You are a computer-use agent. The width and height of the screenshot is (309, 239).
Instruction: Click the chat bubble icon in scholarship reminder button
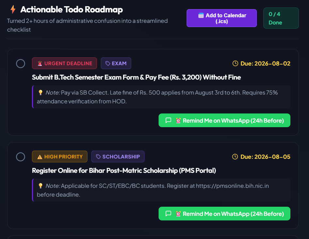coord(168,214)
